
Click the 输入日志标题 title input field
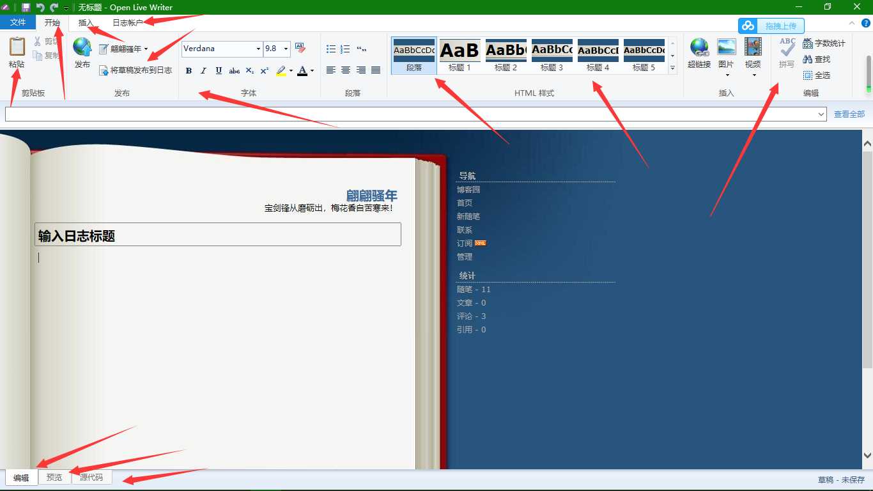coord(218,235)
